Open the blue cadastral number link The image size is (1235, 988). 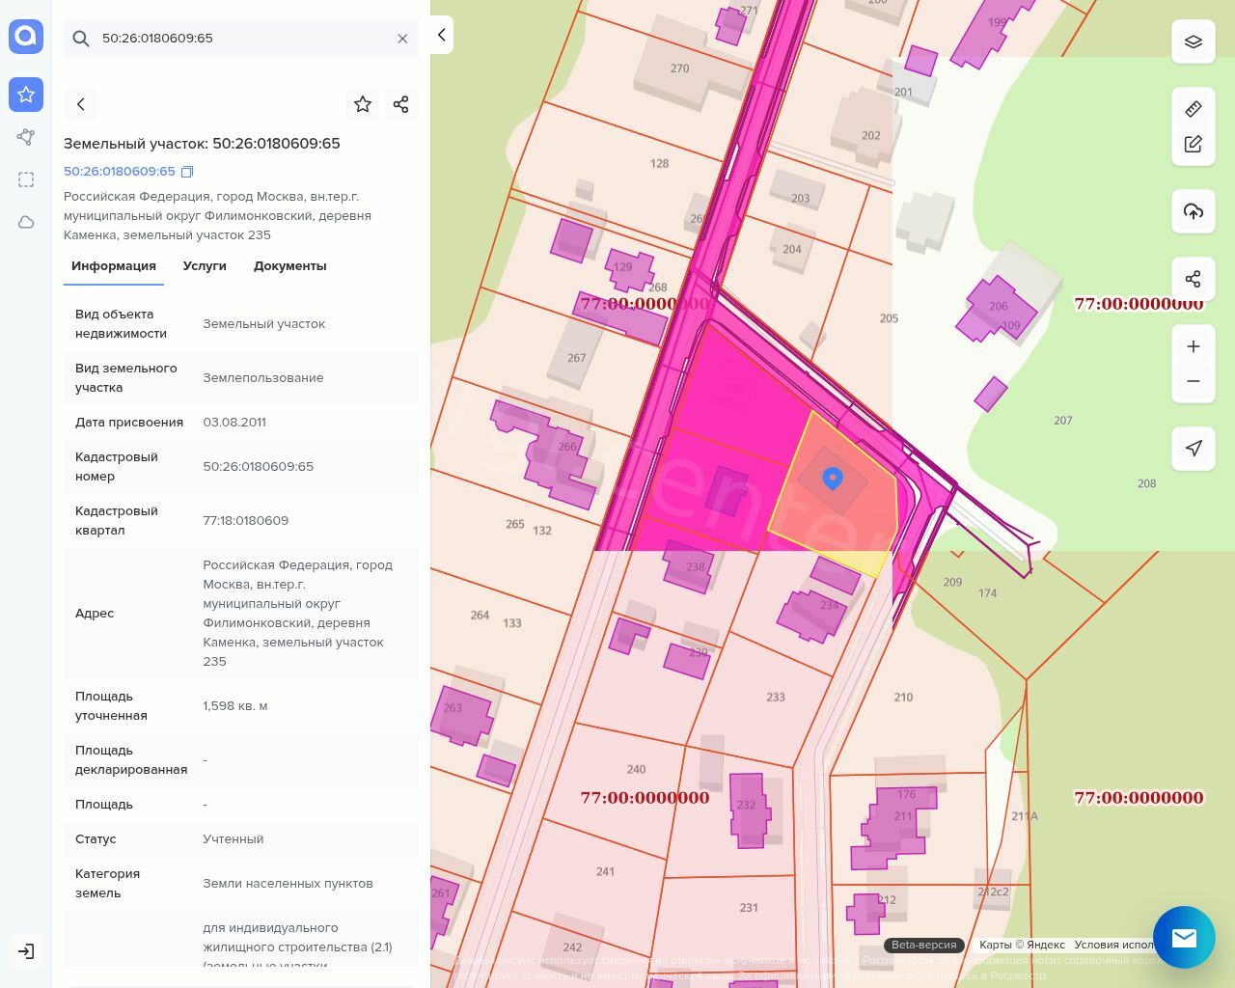click(x=120, y=172)
